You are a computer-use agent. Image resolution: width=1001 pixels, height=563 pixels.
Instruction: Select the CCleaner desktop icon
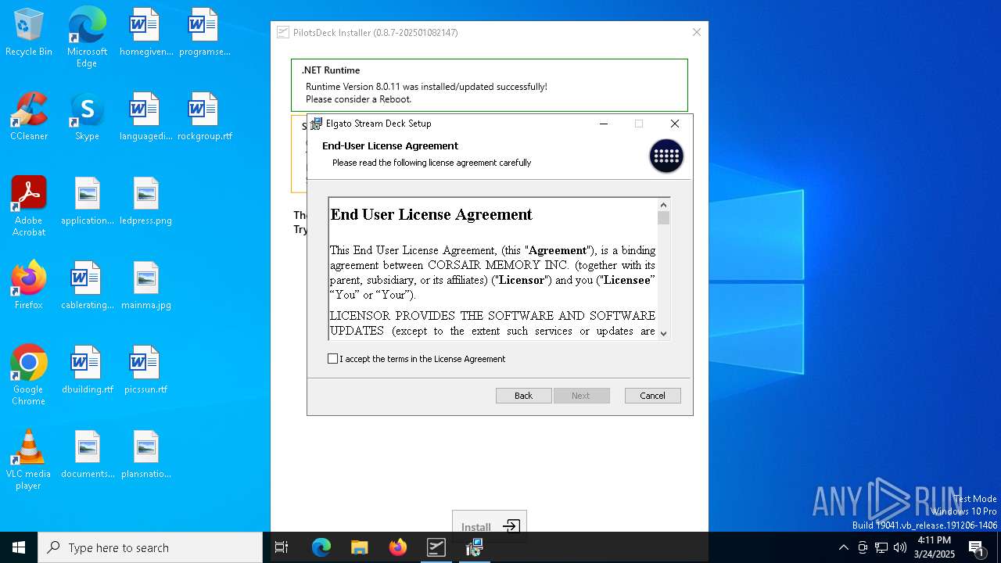coord(29,117)
